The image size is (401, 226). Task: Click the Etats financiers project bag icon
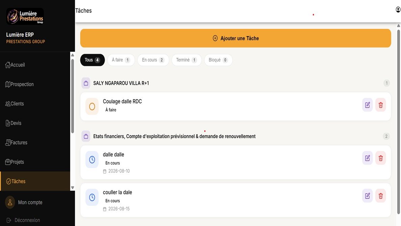pos(86,136)
